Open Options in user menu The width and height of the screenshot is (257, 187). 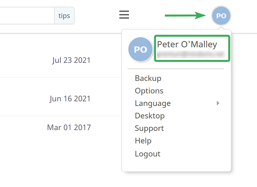pyautogui.click(x=149, y=91)
